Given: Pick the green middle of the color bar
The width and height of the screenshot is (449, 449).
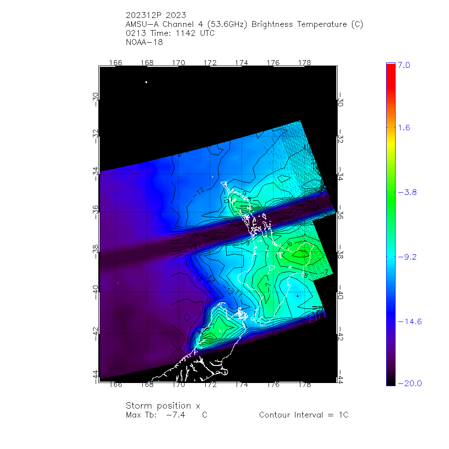Looking at the screenshot, I should 391,200.
